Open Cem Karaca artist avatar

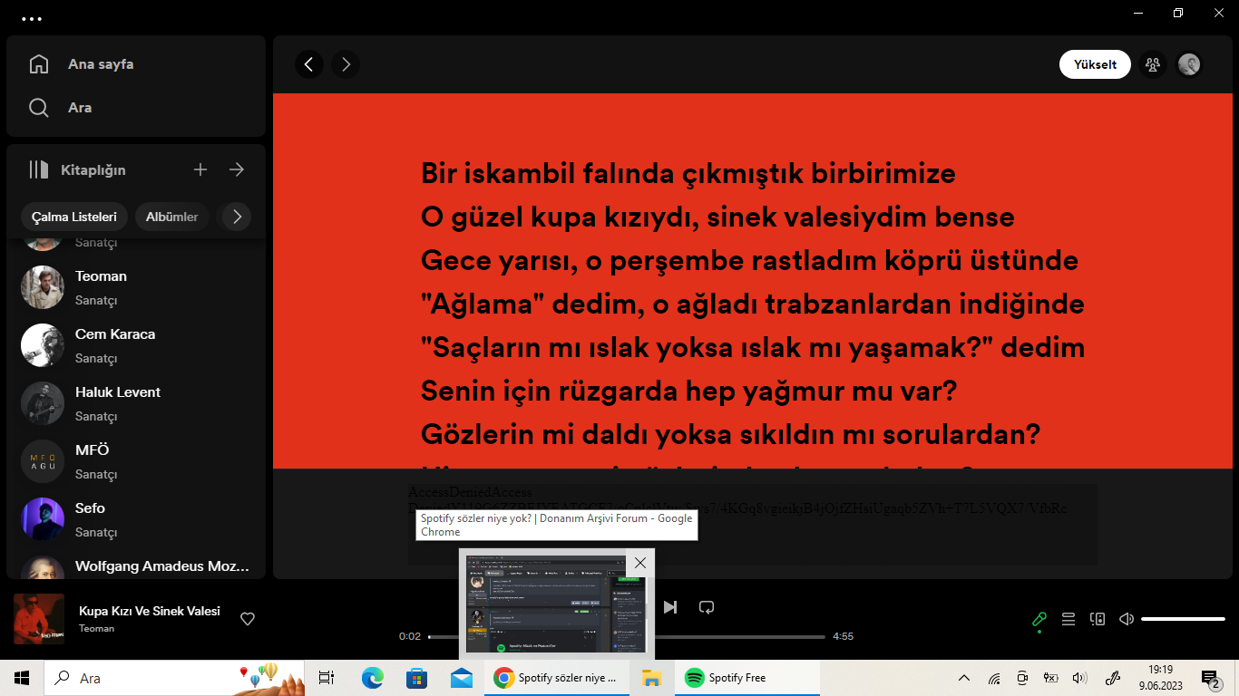[43, 345]
